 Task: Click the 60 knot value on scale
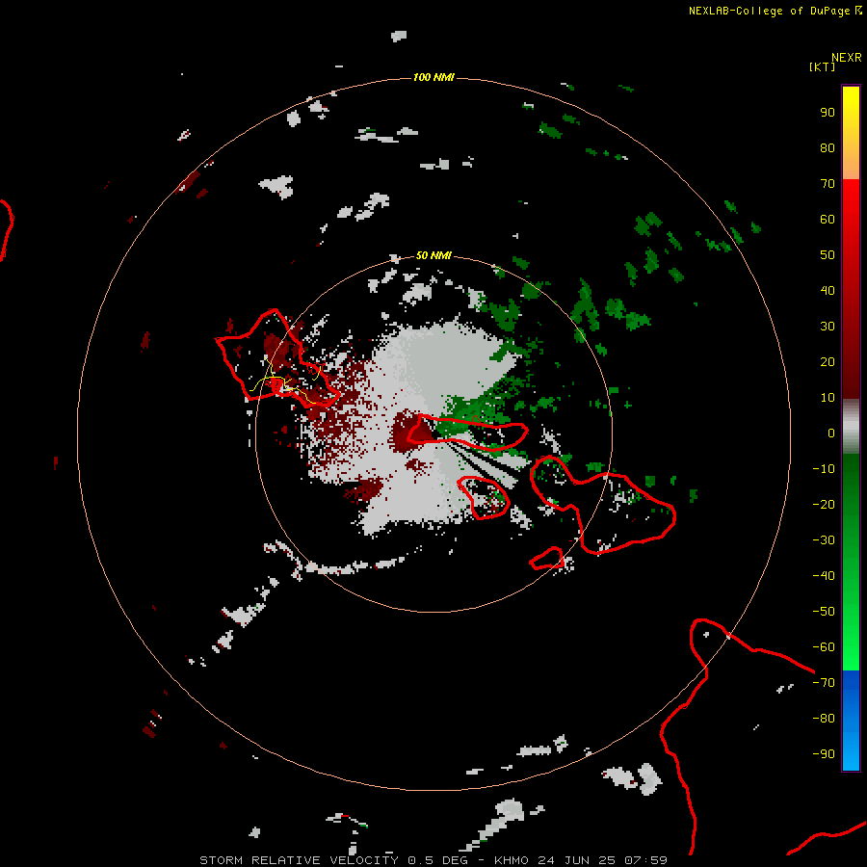click(828, 220)
